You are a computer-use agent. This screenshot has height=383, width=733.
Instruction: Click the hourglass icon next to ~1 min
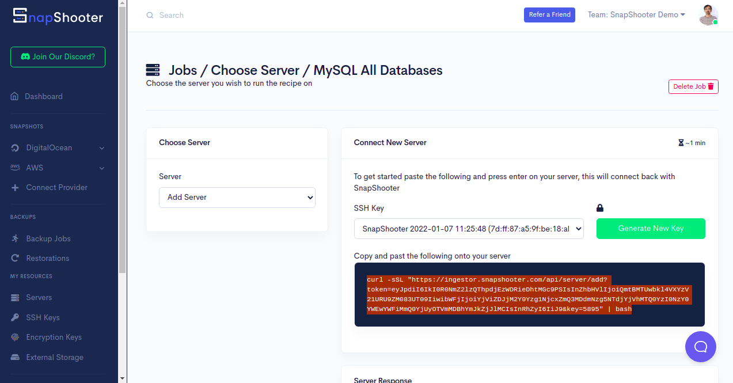[681, 143]
